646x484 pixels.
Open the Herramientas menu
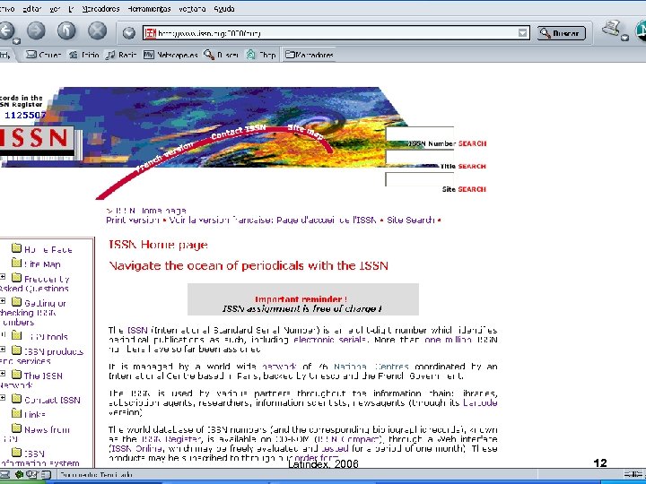click(149, 9)
